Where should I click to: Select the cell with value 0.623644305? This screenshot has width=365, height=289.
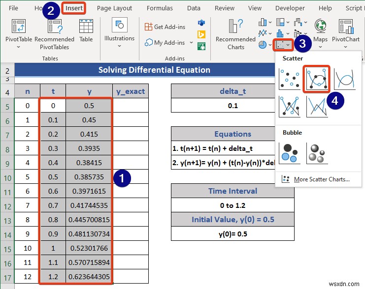pos(89,277)
